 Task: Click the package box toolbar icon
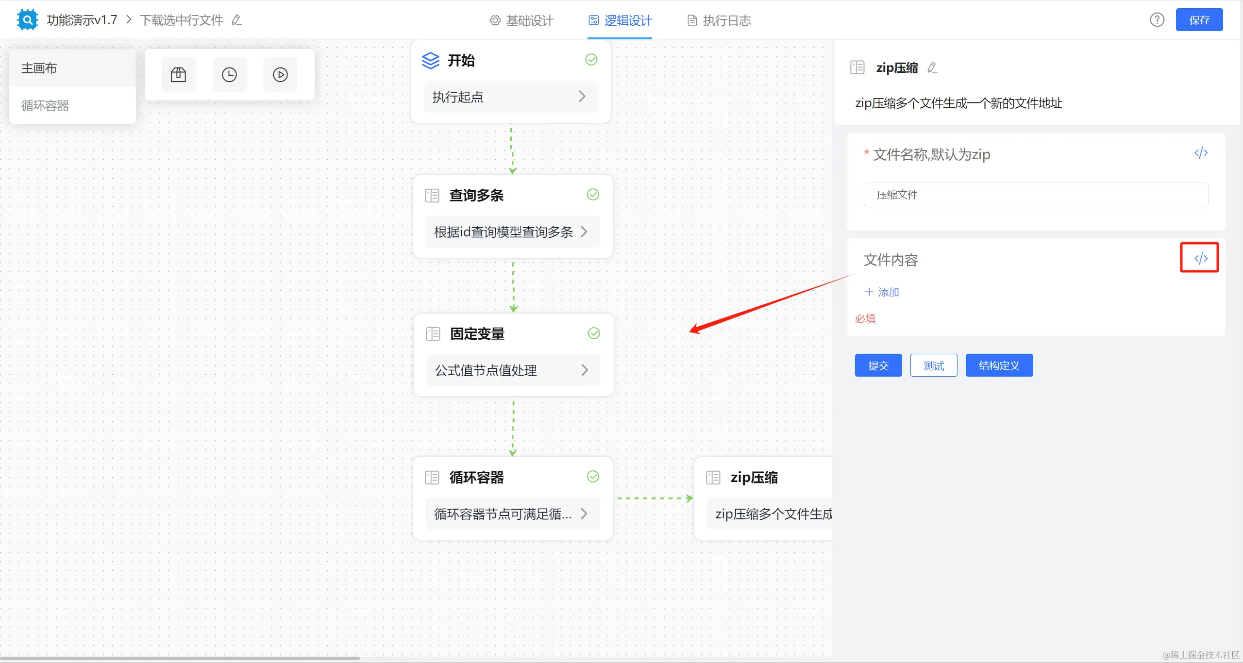pos(178,74)
